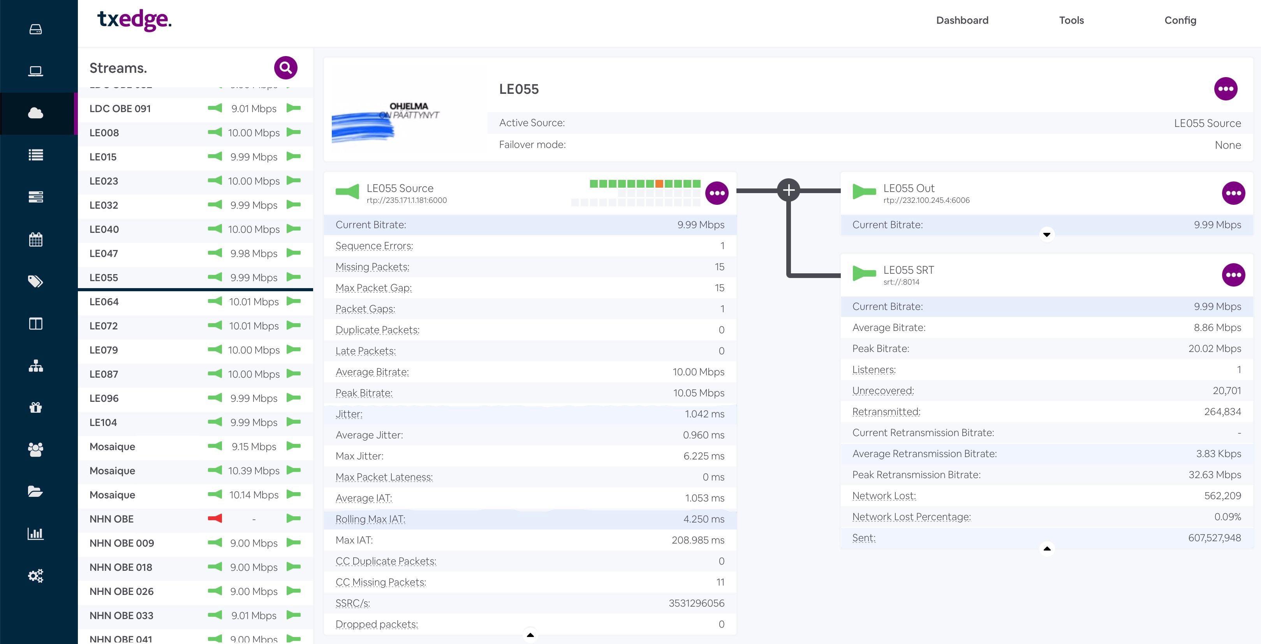Click the bar chart icon in sidebar

click(36, 533)
